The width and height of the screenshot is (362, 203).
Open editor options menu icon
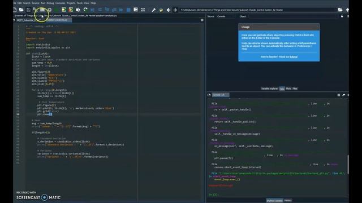pos(202,20)
